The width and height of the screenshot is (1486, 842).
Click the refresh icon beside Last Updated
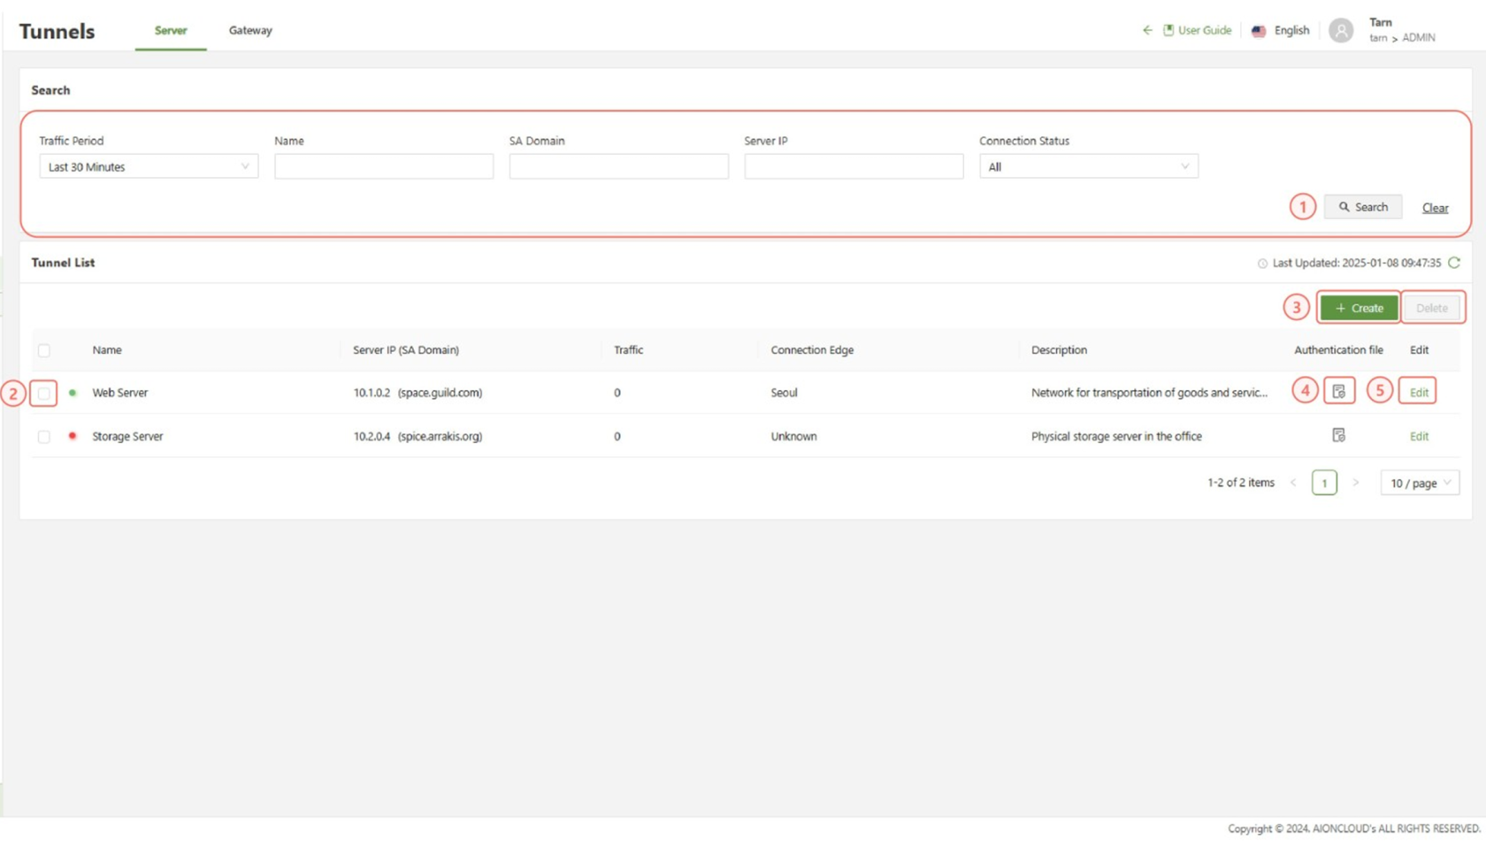1454,263
